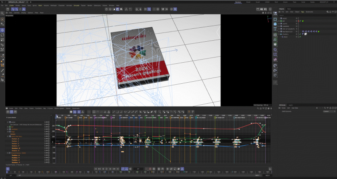Image resolution: width=337 pixels, height=179 pixels.
Task: Click the undo arrow in title bar
Action: coord(2,2)
